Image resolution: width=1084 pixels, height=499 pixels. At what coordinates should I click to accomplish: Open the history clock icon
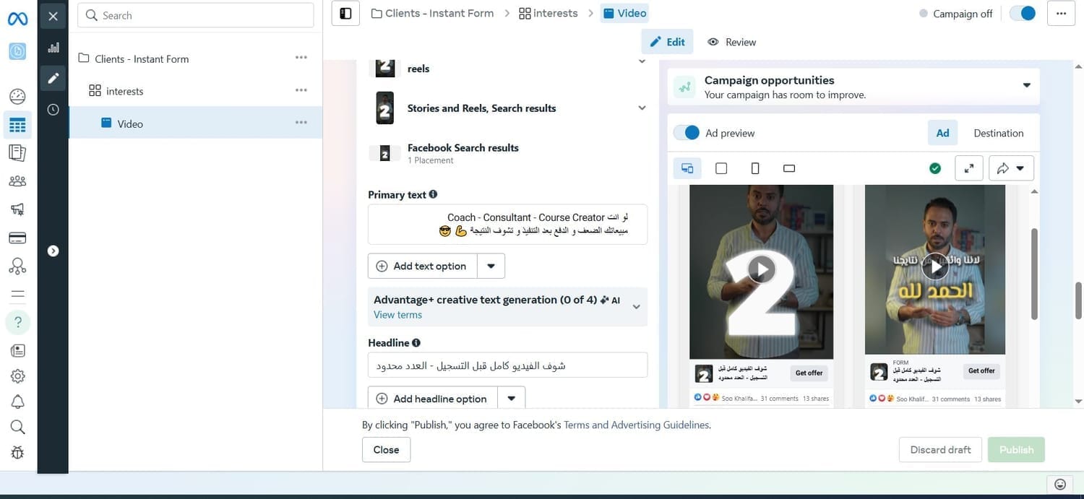pos(53,109)
